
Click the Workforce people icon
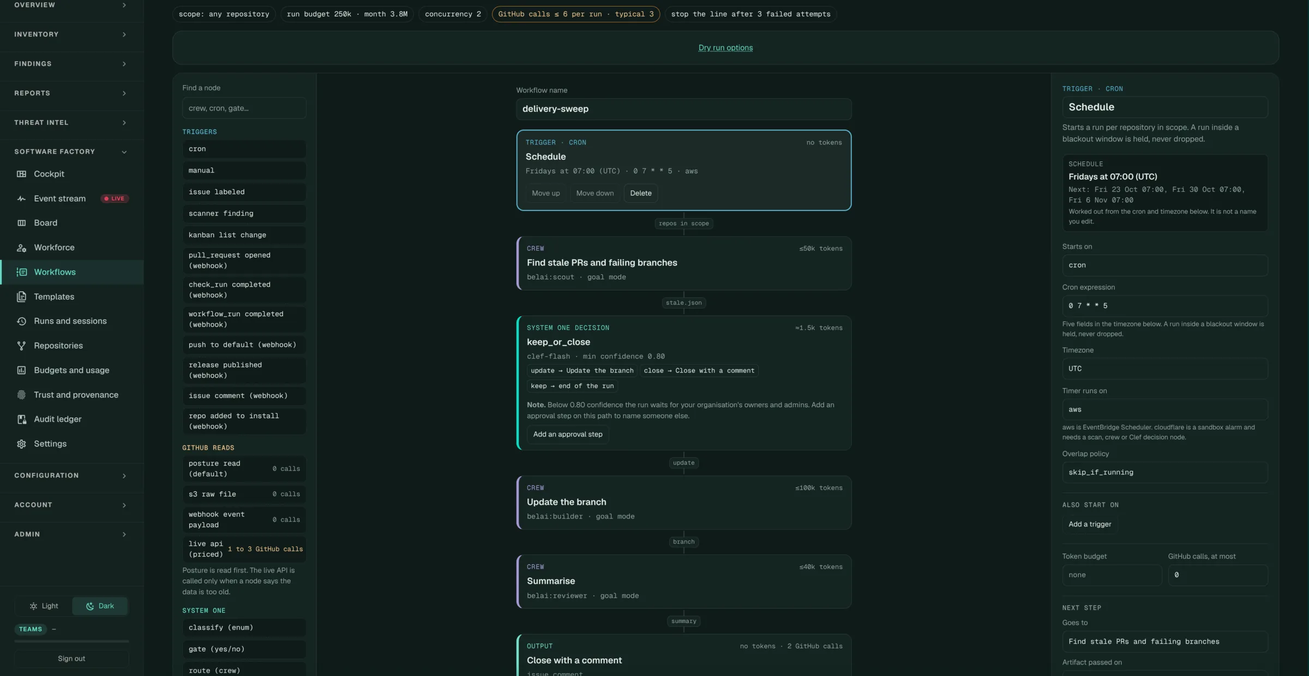[x=21, y=248]
